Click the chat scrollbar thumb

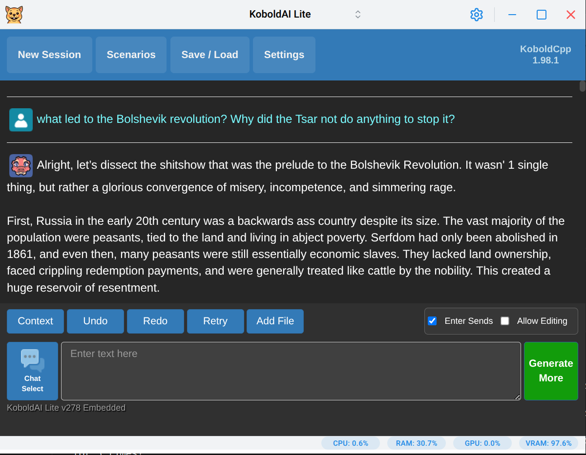pos(582,86)
